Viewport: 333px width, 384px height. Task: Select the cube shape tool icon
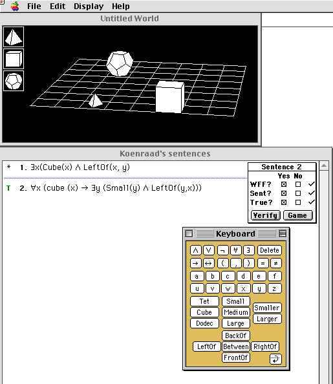(x=14, y=59)
